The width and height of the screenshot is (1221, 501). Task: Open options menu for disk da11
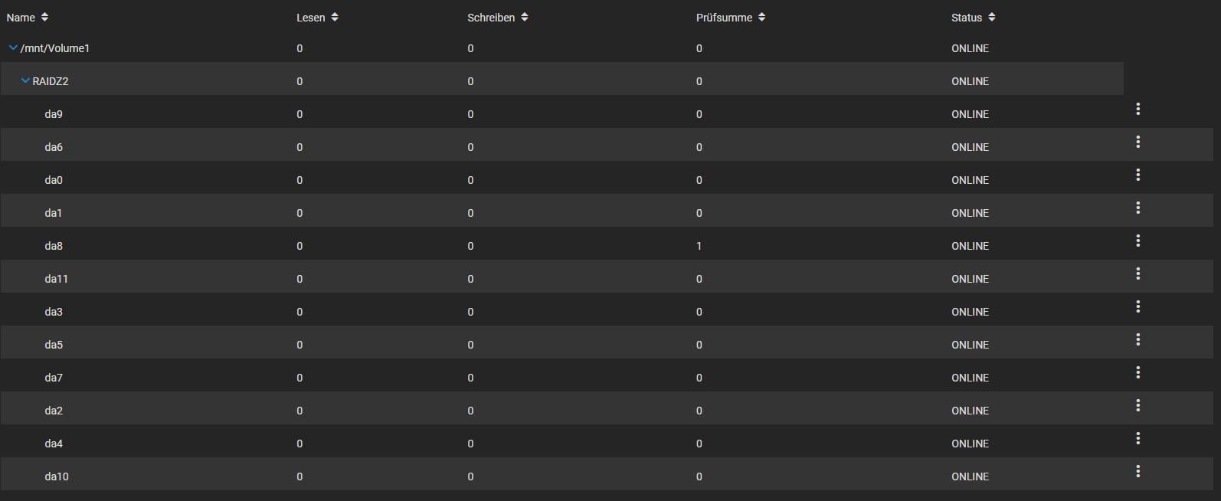(x=1138, y=273)
